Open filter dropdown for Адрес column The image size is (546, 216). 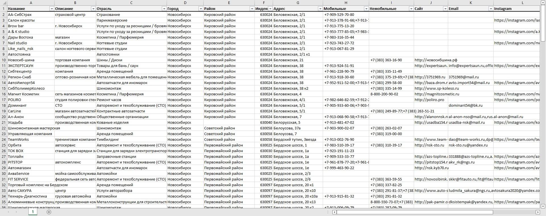(x=320, y=9)
